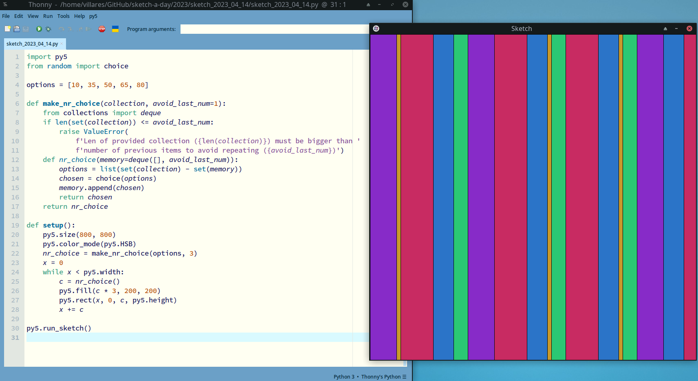Open the Edit menu
The height and width of the screenshot is (381, 698).
19,16
